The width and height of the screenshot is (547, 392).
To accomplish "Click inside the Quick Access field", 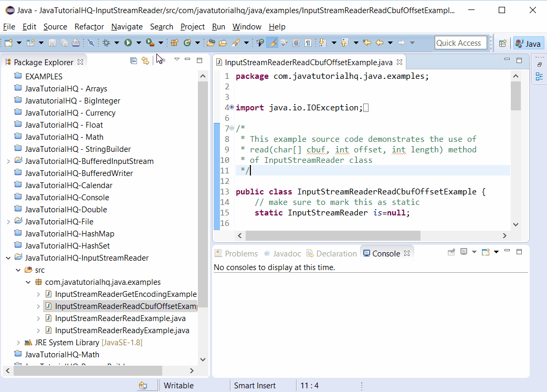I will coord(460,43).
